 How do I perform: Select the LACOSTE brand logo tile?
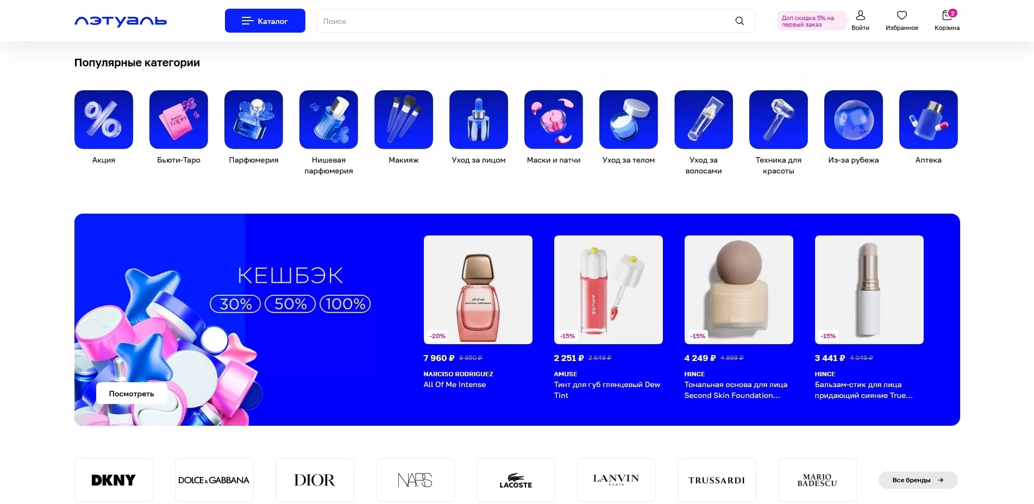[x=516, y=480]
